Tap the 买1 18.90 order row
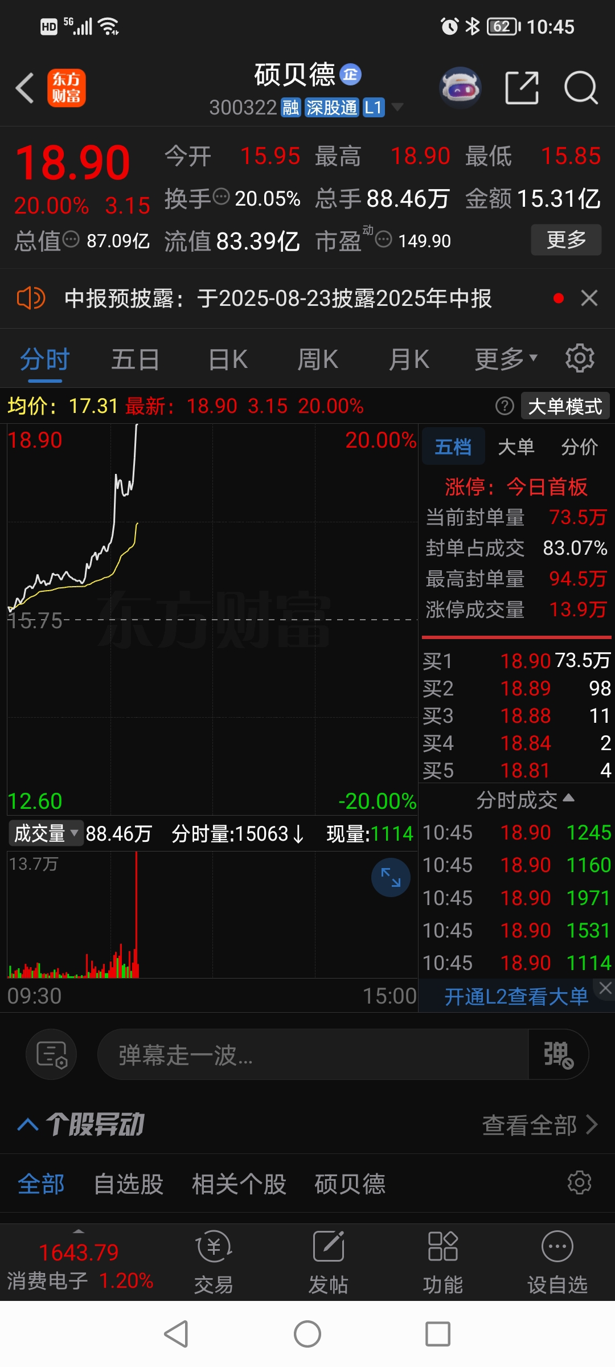The height and width of the screenshot is (1367, 615). (x=516, y=661)
